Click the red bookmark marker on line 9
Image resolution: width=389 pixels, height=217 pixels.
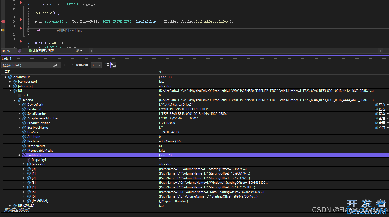tap(21, 20)
